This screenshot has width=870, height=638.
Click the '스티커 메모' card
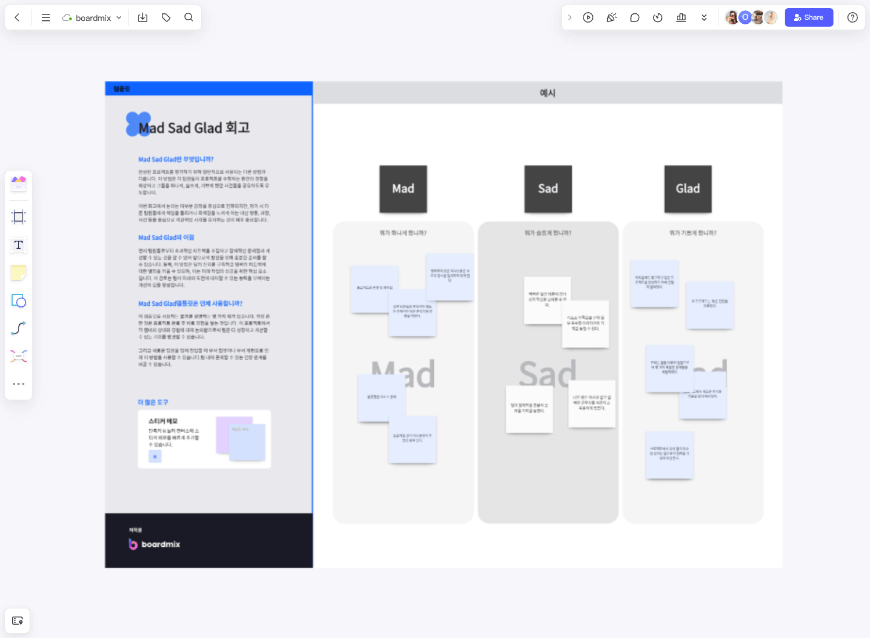tap(204, 439)
